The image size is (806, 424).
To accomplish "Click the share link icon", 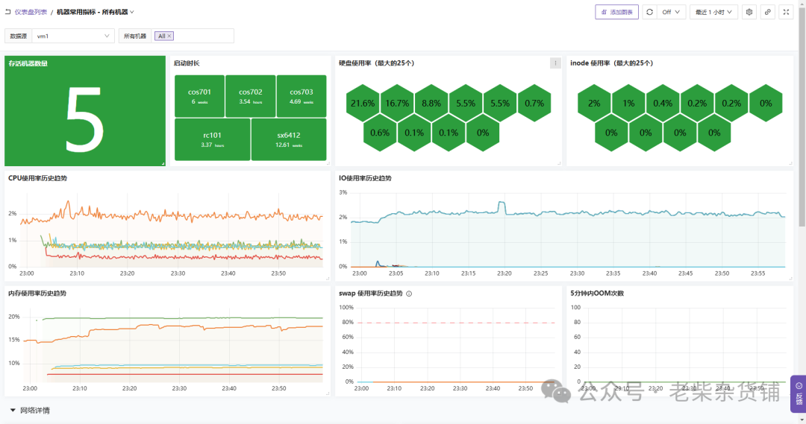I will (767, 12).
